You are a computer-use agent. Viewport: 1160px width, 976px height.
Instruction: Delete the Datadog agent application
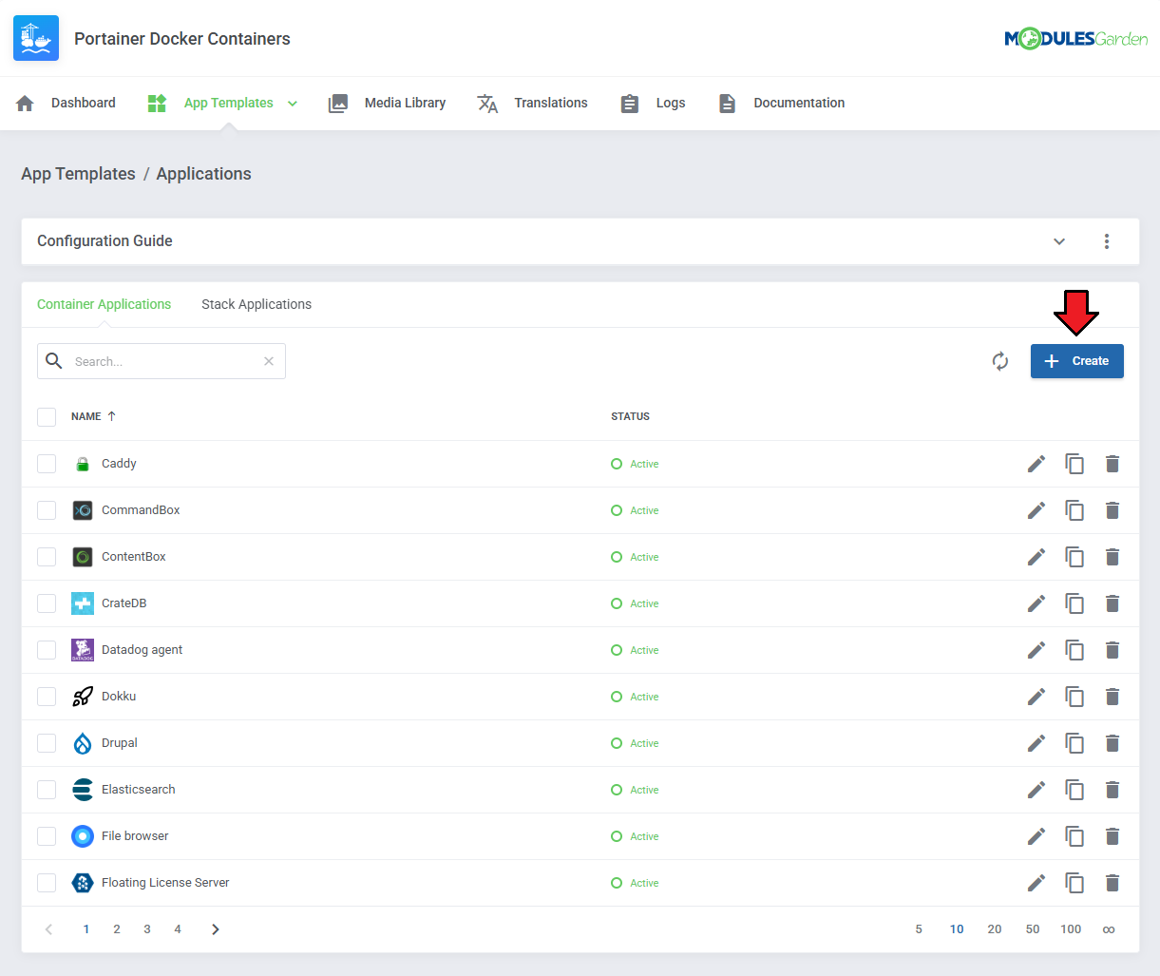1112,650
